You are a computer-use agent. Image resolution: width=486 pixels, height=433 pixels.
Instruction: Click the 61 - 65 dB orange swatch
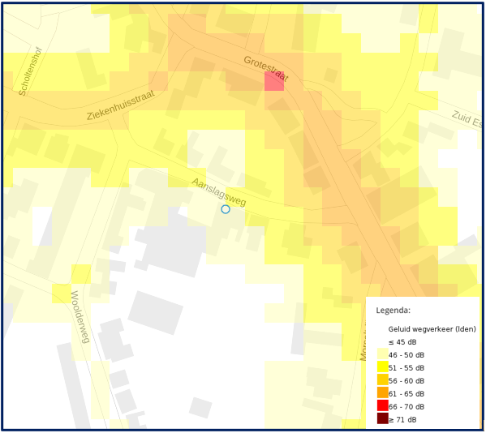click(x=383, y=393)
